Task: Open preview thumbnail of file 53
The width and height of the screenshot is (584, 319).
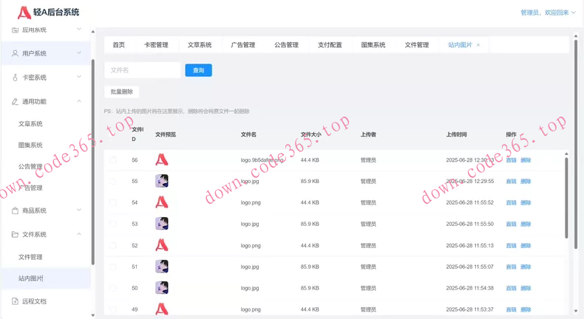Action: tap(162, 224)
